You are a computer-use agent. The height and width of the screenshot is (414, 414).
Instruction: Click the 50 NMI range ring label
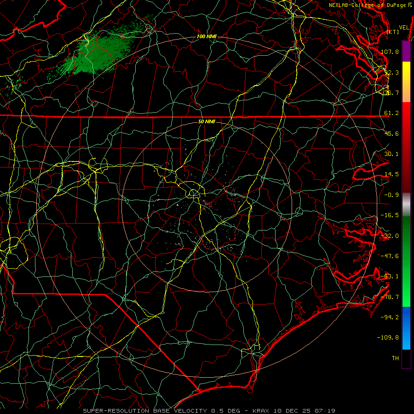coord(207,122)
